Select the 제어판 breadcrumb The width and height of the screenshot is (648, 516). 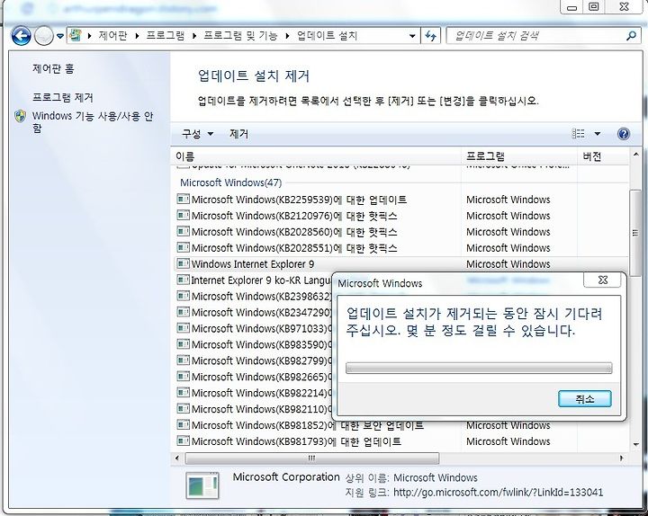click(x=112, y=36)
